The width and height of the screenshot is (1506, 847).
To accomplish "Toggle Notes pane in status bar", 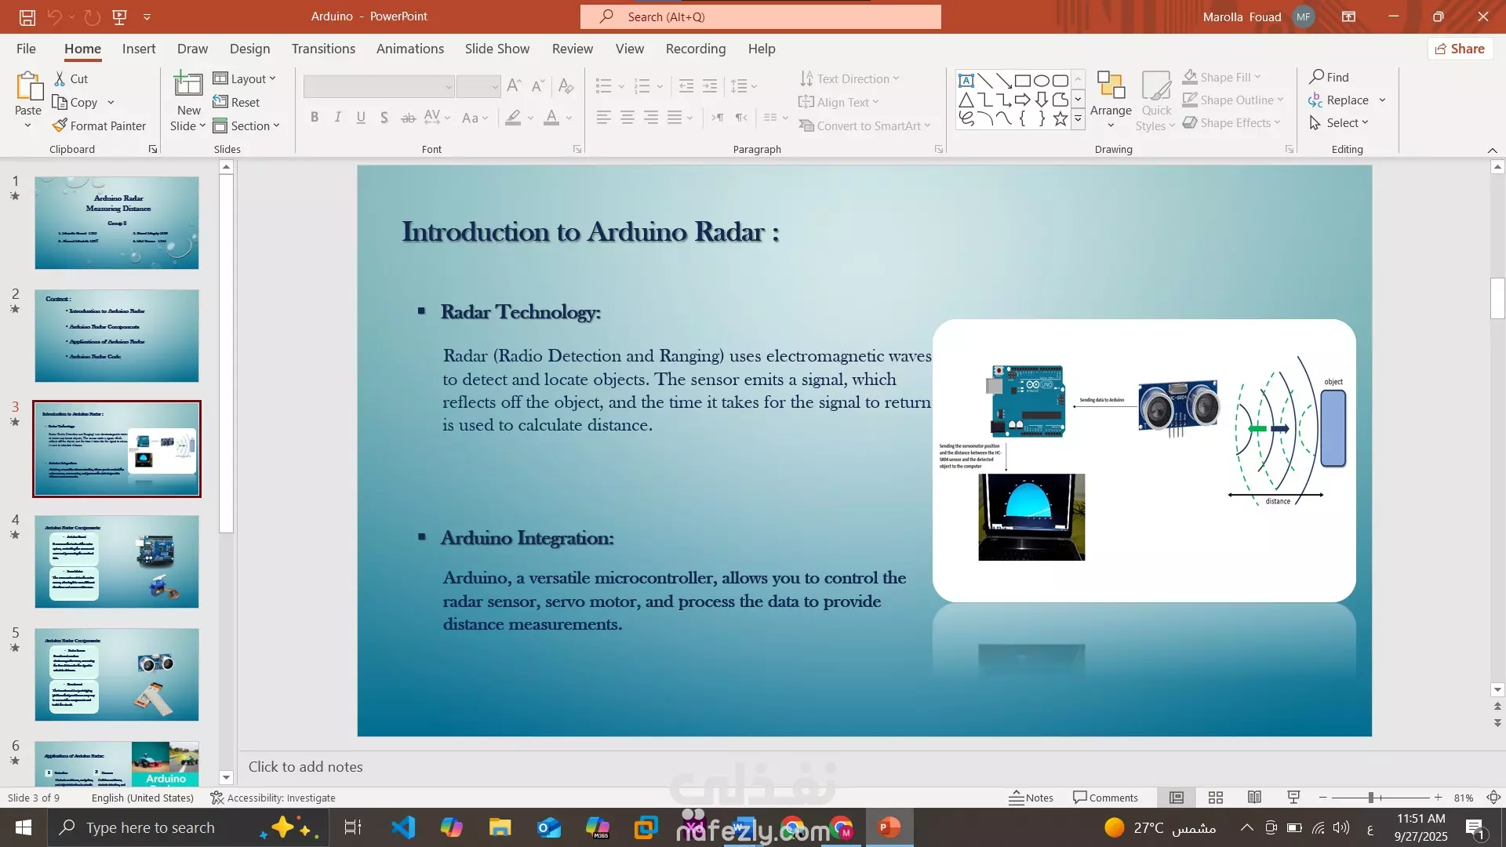I will pyautogui.click(x=1031, y=798).
